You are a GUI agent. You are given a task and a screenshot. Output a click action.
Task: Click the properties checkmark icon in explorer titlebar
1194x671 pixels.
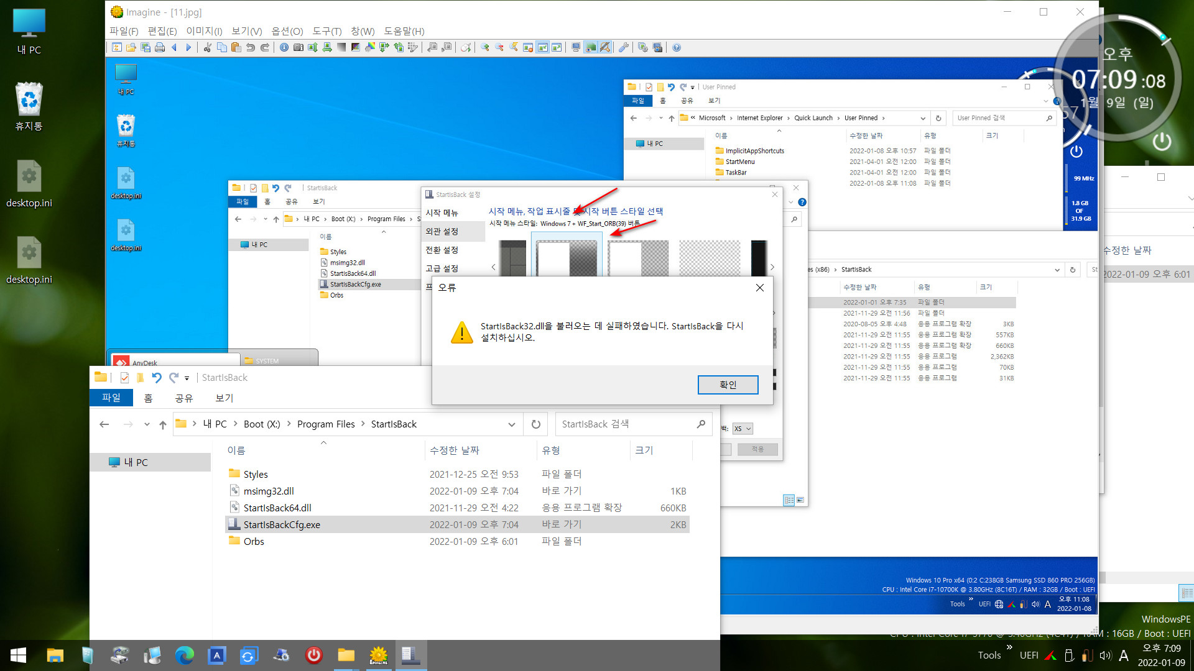click(x=124, y=378)
